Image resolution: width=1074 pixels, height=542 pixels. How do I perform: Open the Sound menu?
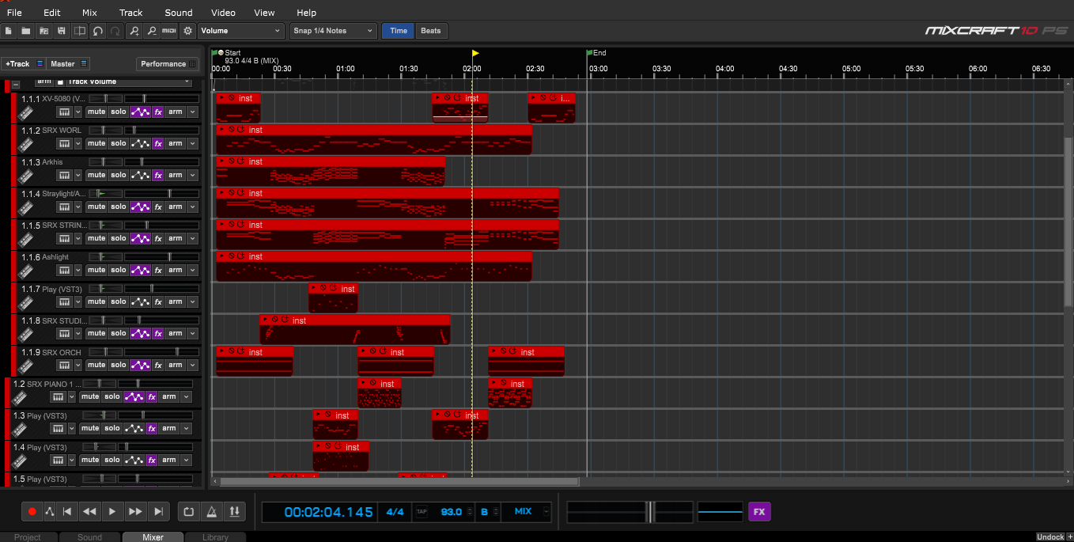tap(179, 13)
